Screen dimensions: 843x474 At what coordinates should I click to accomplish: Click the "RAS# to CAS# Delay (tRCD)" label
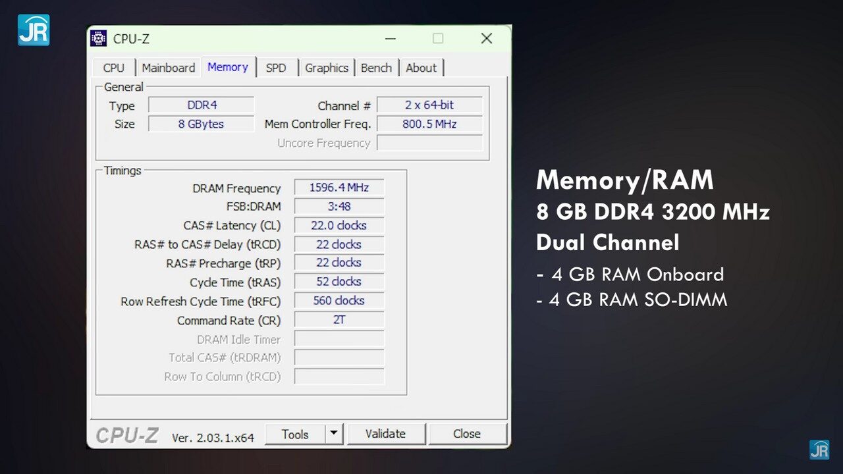coord(207,245)
